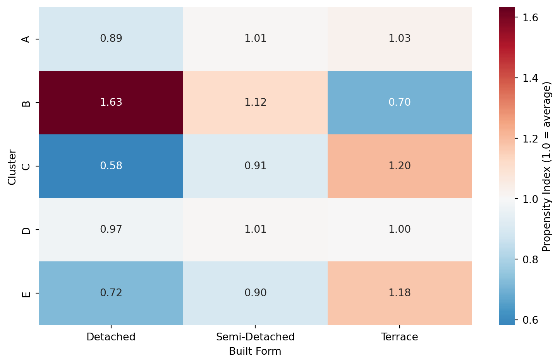This screenshot has width=560, height=364.
Task: Pick the Cluster D Detached cell showing 0.97
Action: (111, 229)
